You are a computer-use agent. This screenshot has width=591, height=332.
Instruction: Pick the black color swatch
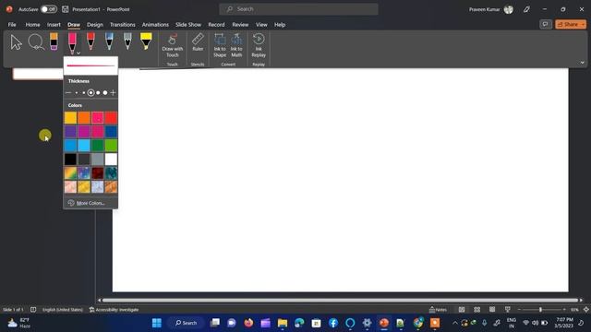tap(70, 160)
